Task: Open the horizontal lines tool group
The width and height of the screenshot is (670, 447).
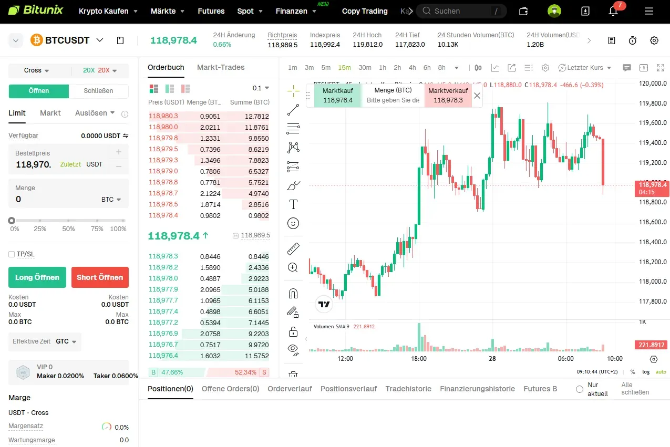Action: tap(293, 129)
